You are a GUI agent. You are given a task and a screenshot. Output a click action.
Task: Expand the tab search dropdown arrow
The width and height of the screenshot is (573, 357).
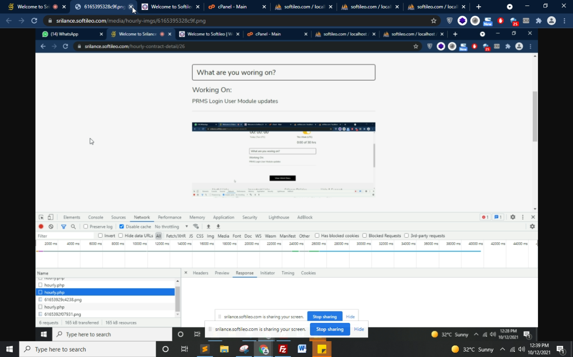click(x=509, y=7)
